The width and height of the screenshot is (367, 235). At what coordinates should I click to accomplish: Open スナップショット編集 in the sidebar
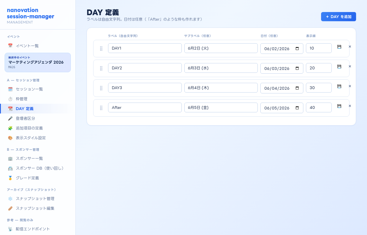[38, 208]
